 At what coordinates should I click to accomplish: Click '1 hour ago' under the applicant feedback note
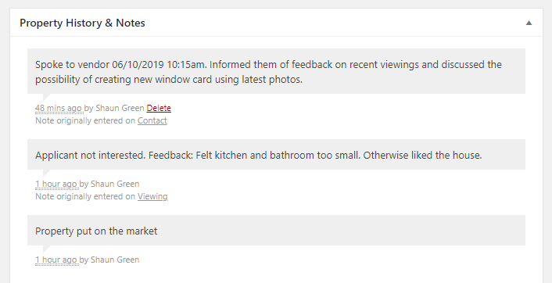click(x=56, y=184)
